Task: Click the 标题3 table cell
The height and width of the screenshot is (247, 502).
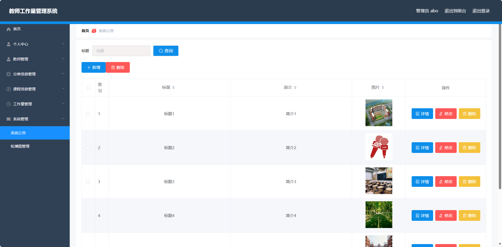Action: 169,182
